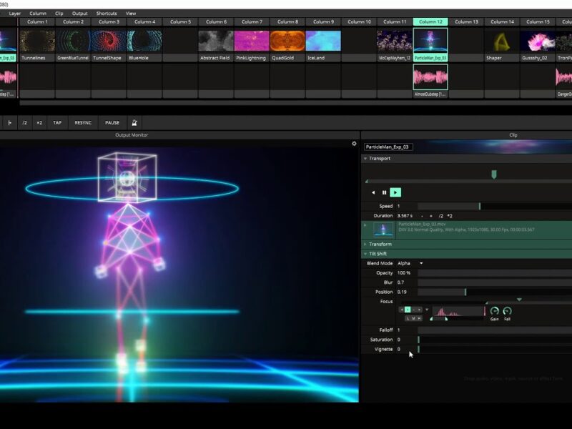This screenshot has height=429, width=572.
Task: Open the Shortcuts menu
Action: (107, 13)
